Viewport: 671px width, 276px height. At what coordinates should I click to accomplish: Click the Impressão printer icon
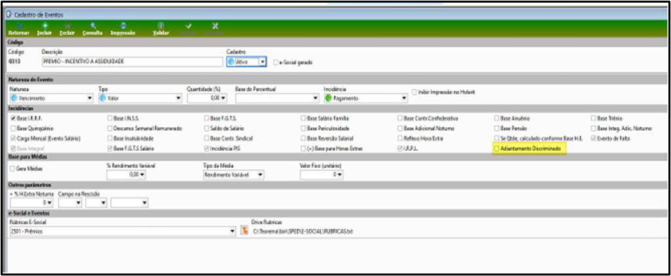123,26
